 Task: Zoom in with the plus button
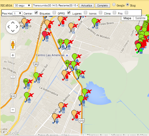(13, 55)
